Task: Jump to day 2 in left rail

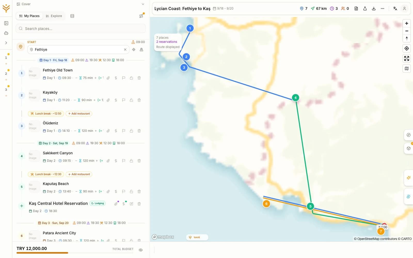Action: click(6, 74)
